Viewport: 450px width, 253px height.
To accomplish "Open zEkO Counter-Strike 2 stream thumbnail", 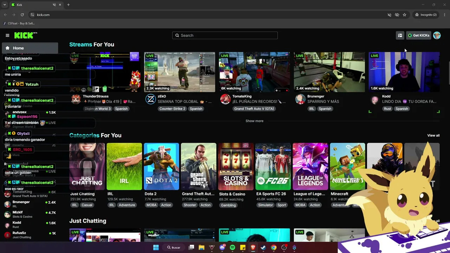I will pos(180,72).
